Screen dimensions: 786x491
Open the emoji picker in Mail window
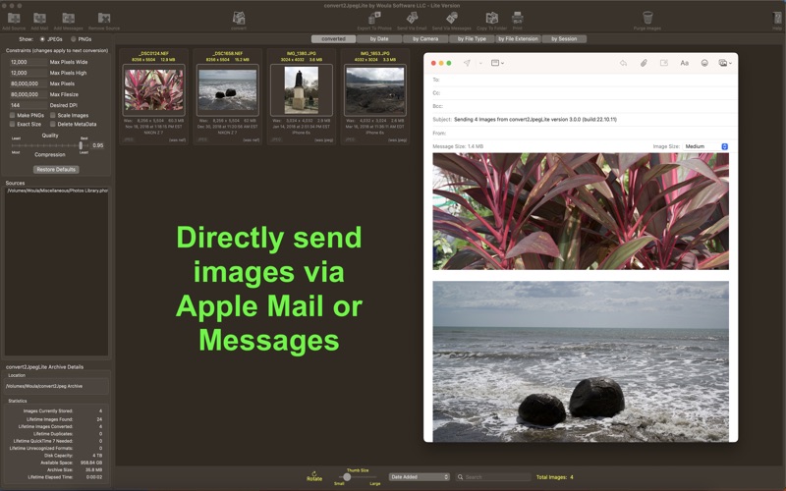[704, 63]
